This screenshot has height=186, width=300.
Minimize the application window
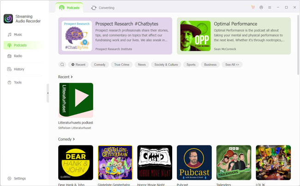(x=278, y=7)
